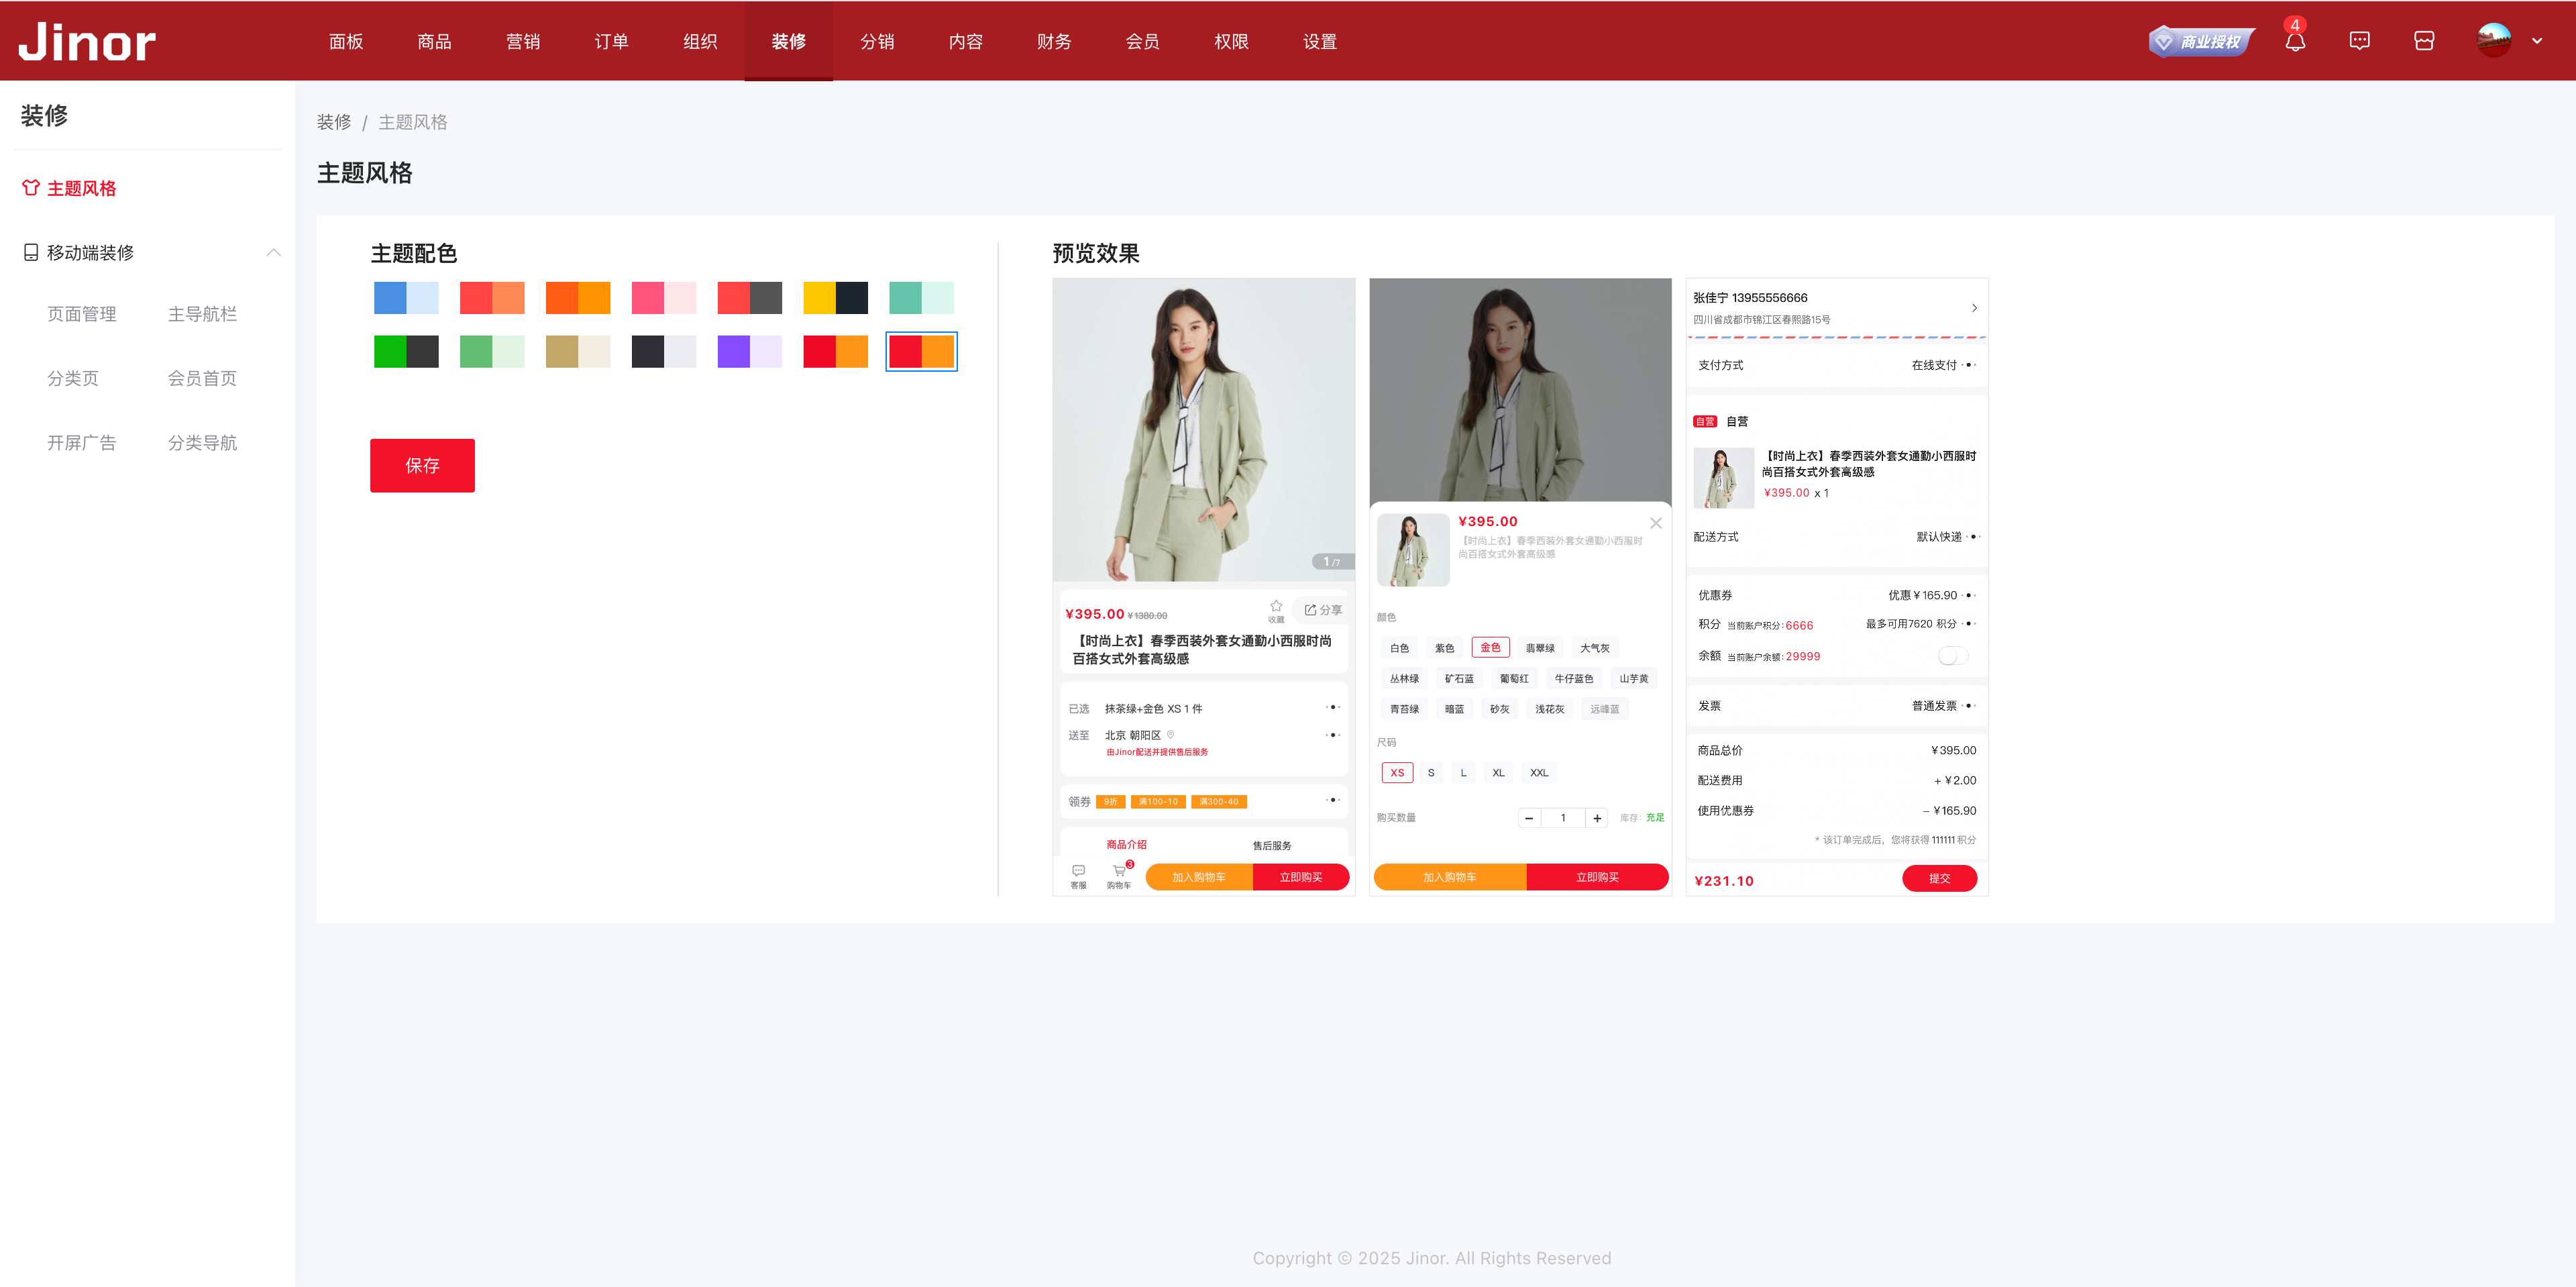
Task: Select the green and pale green theme swatch
Action: point(492,351)
